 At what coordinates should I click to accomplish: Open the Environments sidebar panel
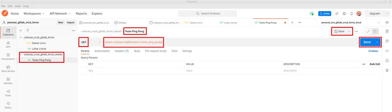[x=8, y=56]
